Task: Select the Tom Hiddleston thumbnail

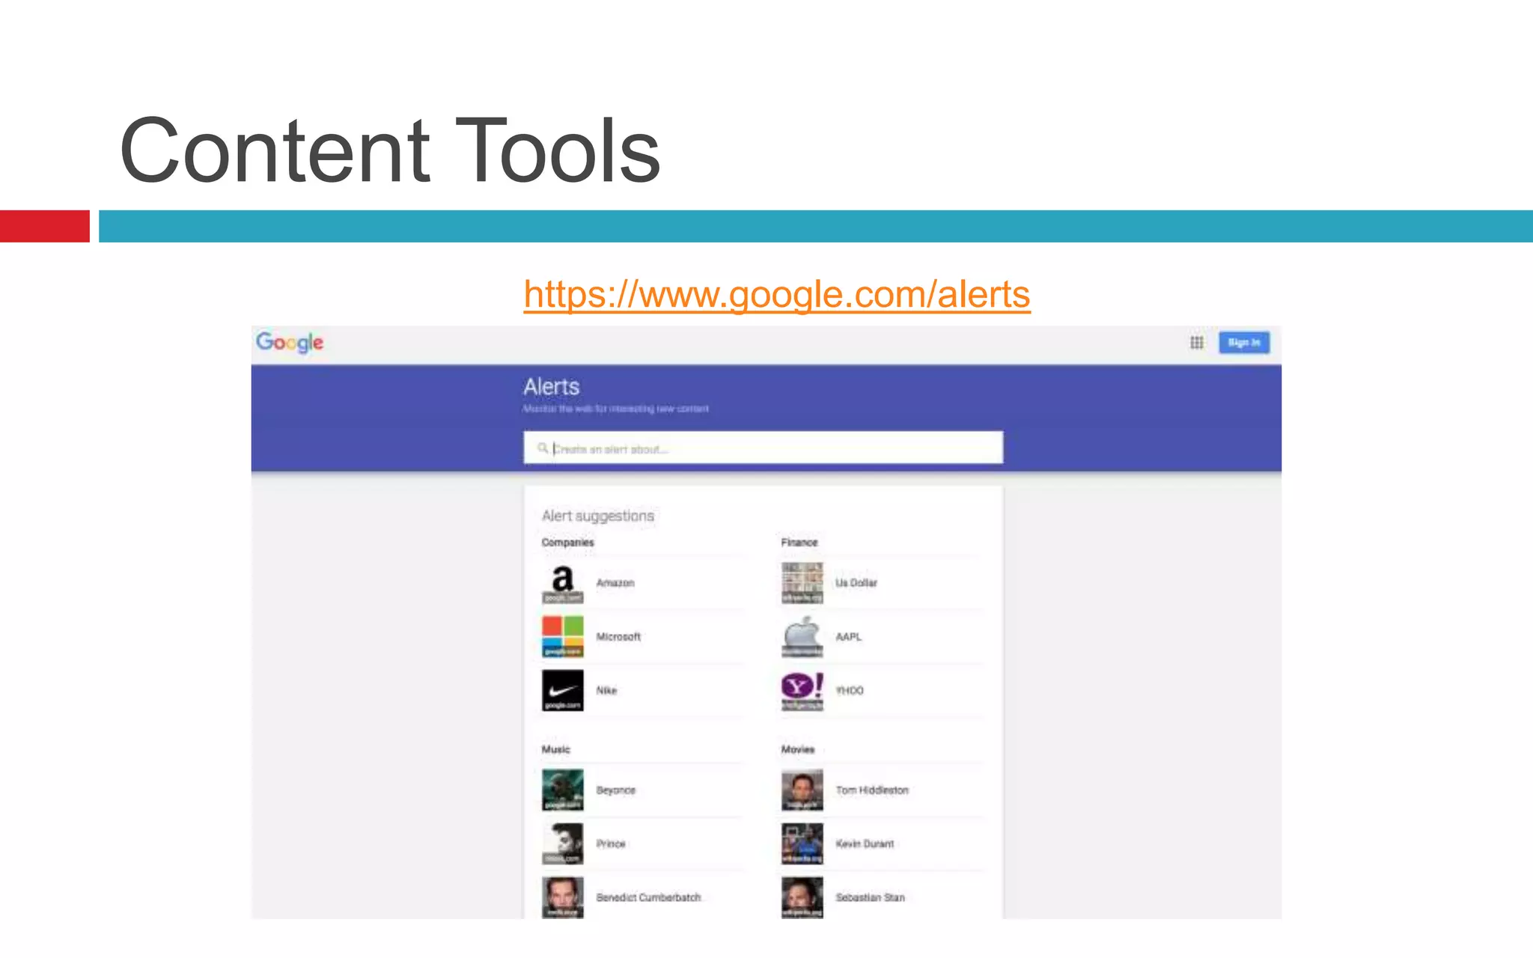Action: (x=802, y=790)
